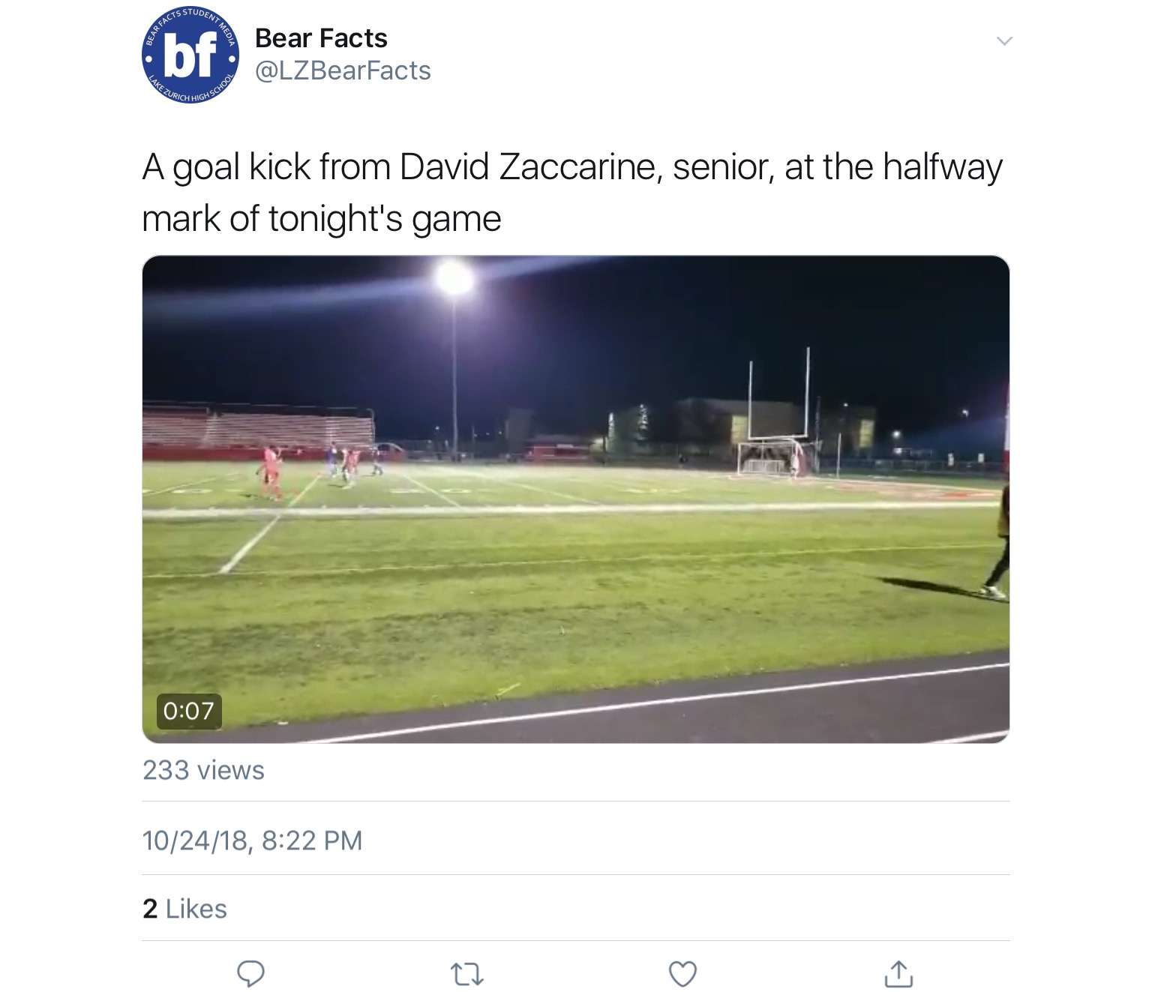Open the share tweet icon
Viewport: 1152px width, 992px height.
[x=898, y=973]
